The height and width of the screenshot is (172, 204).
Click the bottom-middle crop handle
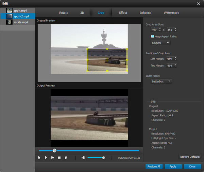[x=107, y=71]
